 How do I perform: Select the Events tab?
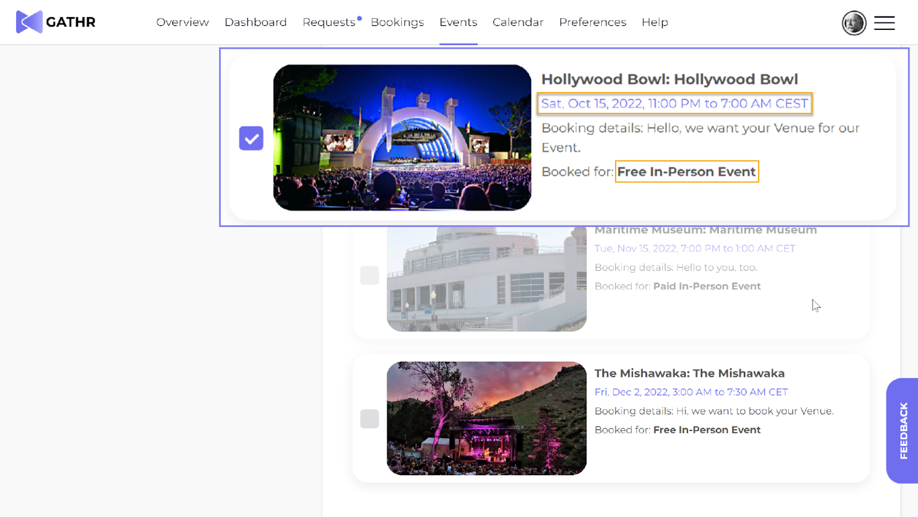point(458,22)
